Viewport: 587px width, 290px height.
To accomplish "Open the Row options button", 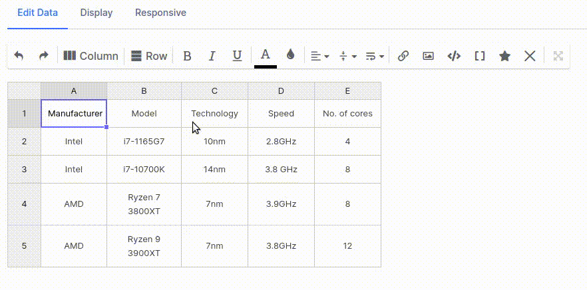I will click(x=148, y=56).
